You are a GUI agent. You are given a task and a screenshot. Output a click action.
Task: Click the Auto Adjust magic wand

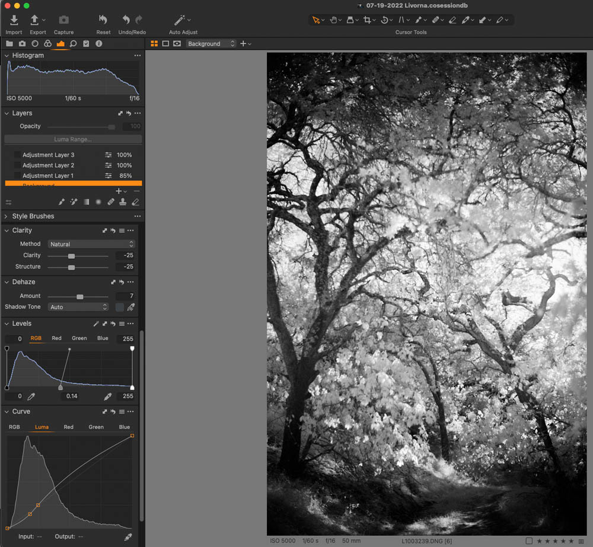(179, 20)
